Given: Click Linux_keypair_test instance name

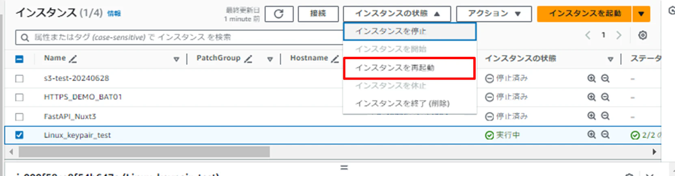Looking at the screenshot, I should [77, 135].
